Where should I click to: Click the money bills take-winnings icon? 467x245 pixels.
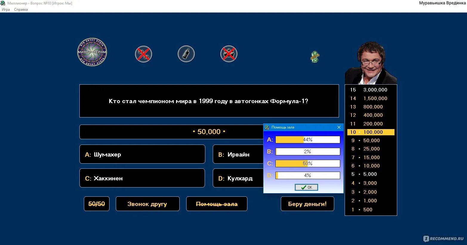(x=315, y=56)
